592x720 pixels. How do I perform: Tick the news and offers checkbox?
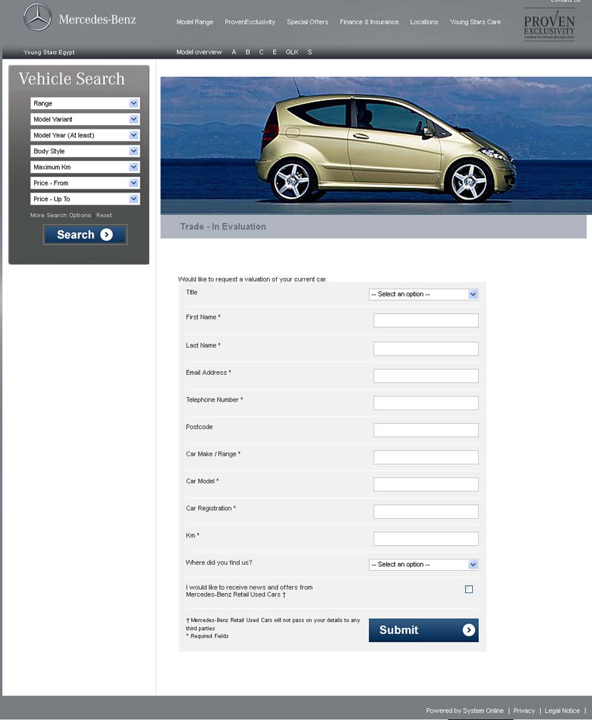469,589
